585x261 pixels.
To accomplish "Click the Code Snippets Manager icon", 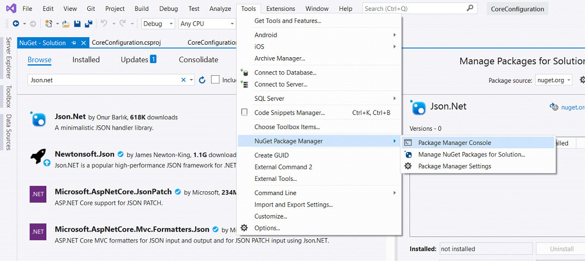I will (x=245, y=113).
